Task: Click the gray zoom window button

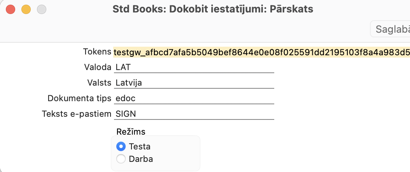Action: pyautogui.click(x=41, y=9)
